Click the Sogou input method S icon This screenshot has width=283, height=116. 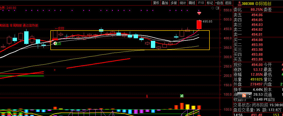coord(244,95)
